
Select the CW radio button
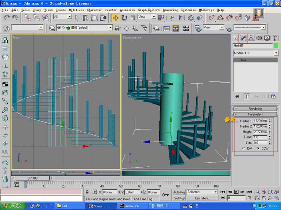coord(244,148)
